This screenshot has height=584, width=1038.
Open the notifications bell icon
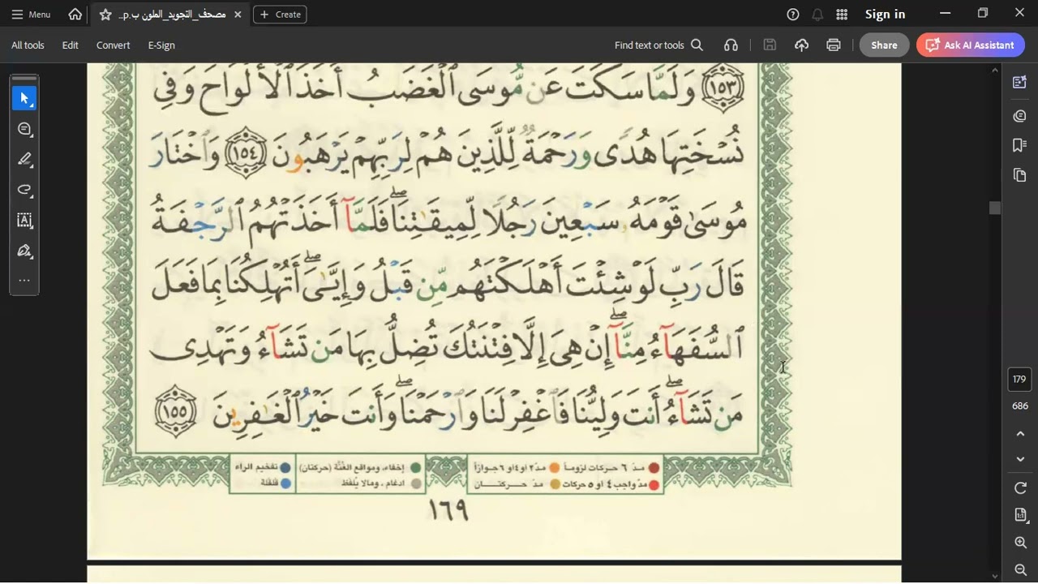click(817, 15)
